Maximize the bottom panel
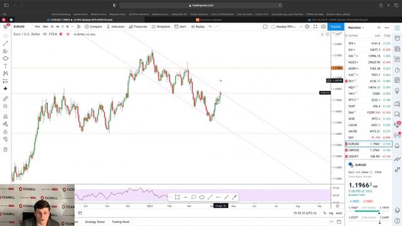This screenshot has width=402, height=226. click(339, 222)
